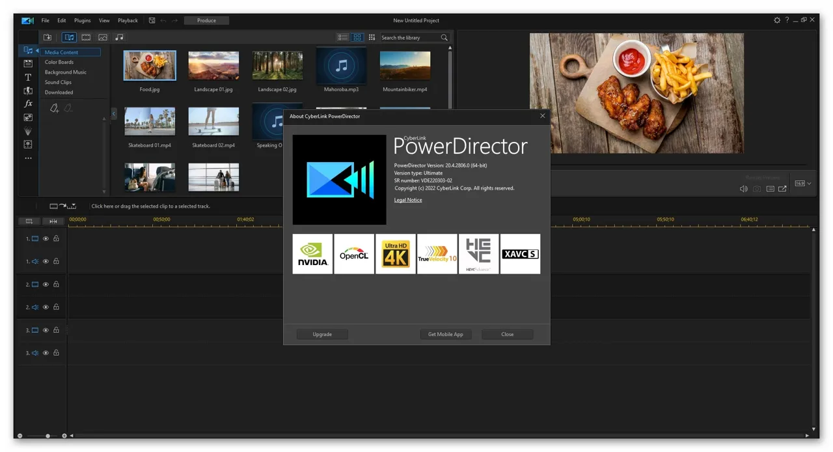The image size is (833, 452).
Task: Open the Playback menu
Action: point(128,20)
